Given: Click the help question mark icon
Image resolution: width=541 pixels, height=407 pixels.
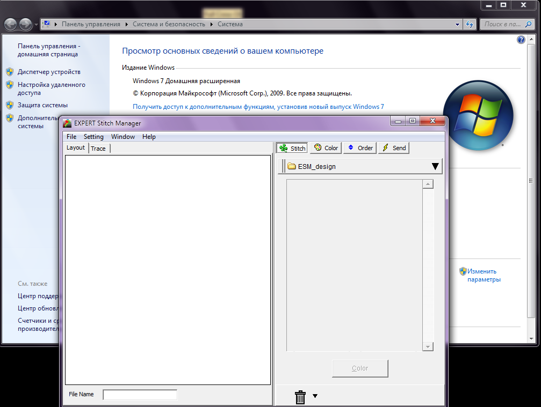Looking at the screenshot, I should [x=521, y=40].
